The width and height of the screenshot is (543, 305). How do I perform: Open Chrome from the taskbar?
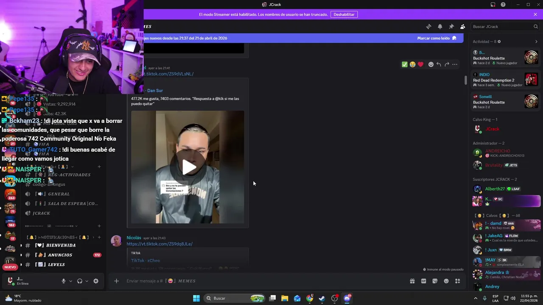coord(310,298)
